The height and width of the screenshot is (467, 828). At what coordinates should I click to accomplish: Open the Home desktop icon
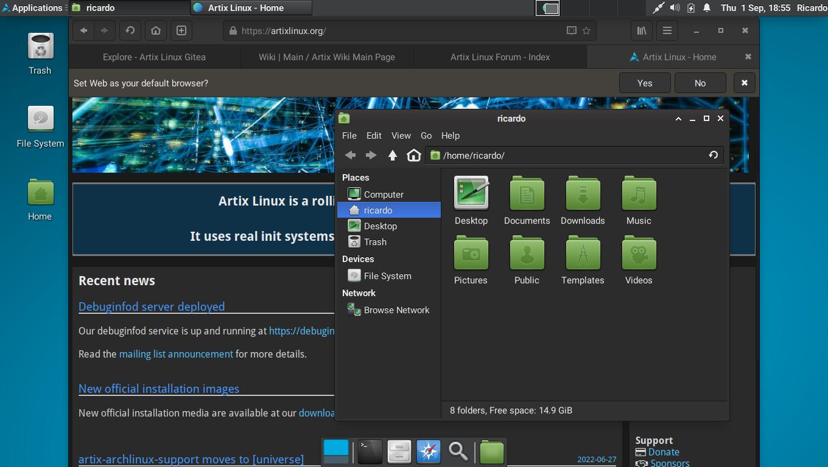pyautogui.click(x=40, y=199)
